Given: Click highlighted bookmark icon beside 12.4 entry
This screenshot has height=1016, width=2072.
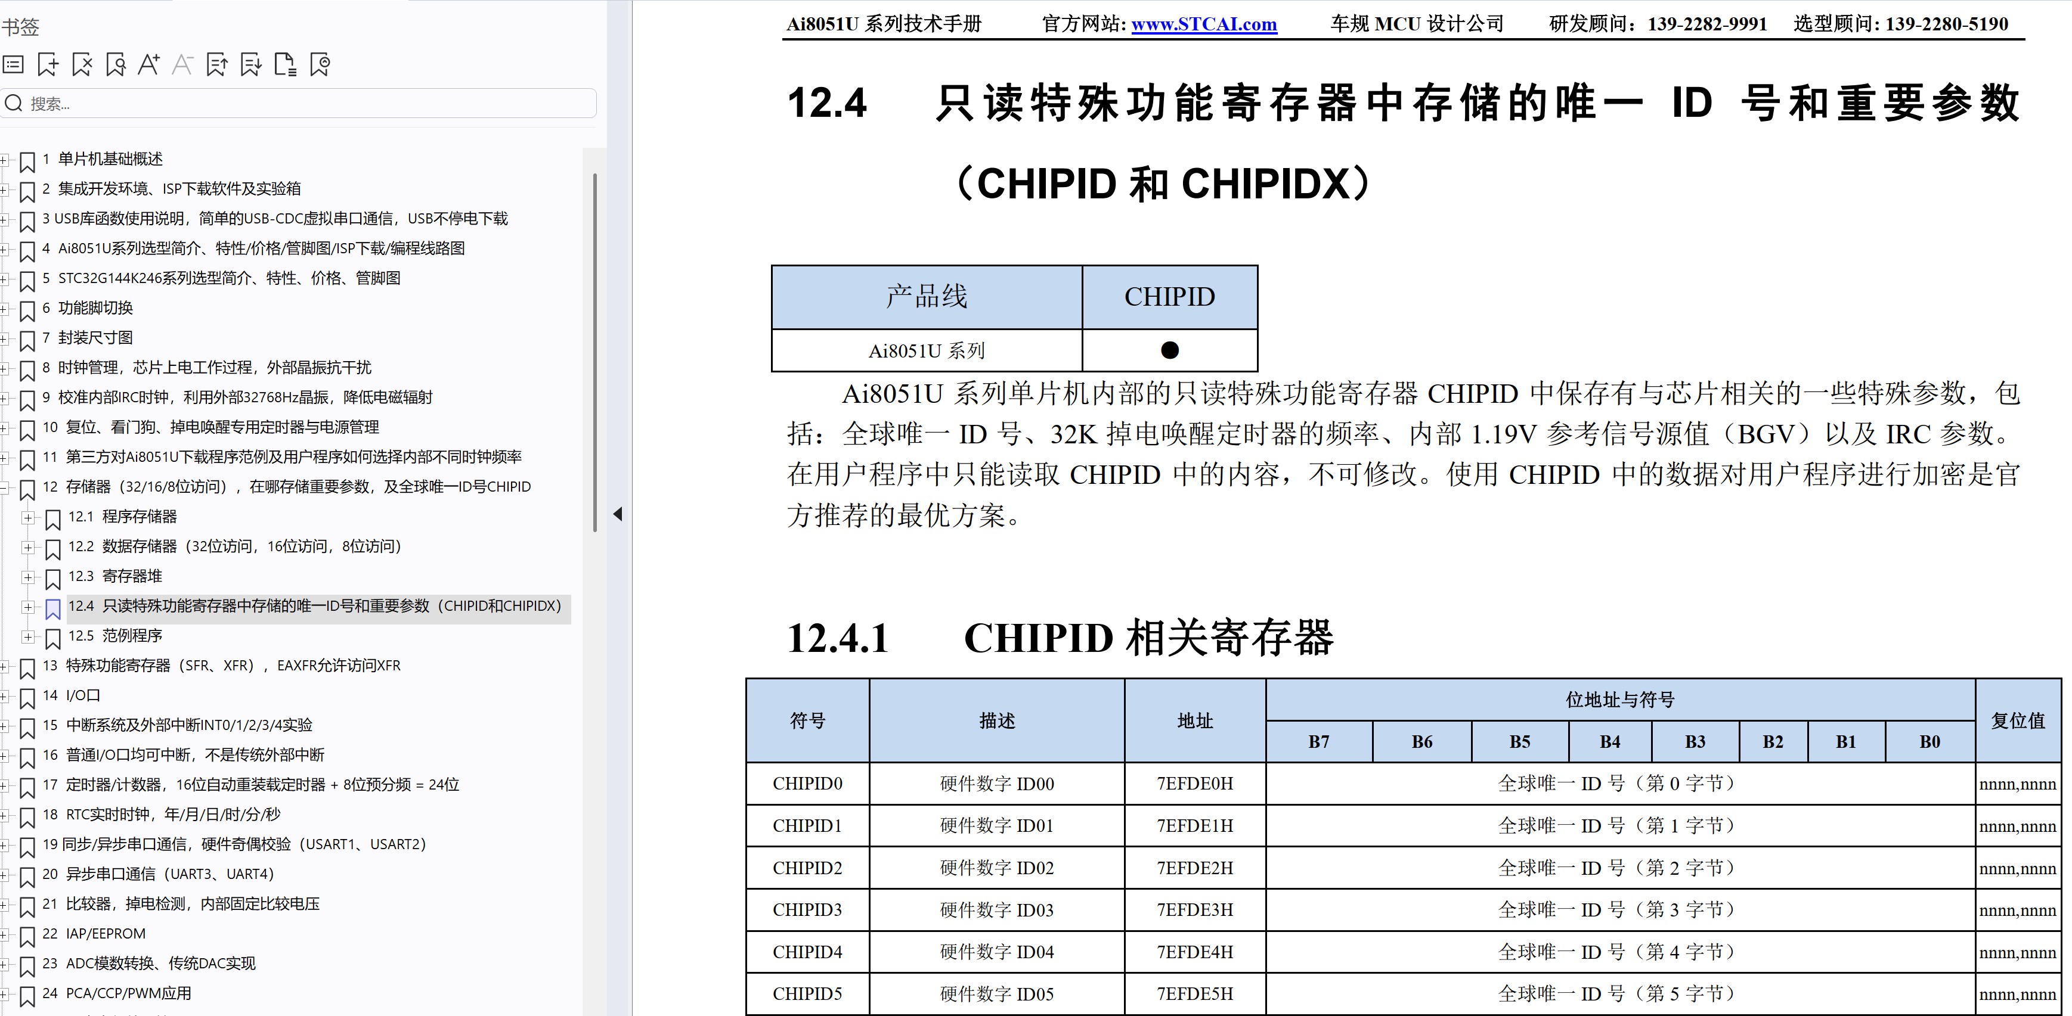Looking at the screenshot, I should point(53,609).
